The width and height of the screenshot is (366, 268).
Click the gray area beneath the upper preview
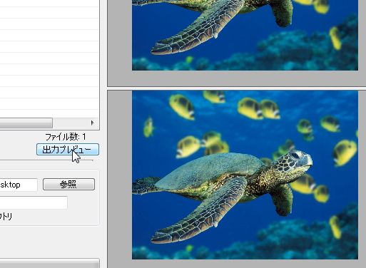pyautogui.click(x=237, y=78)
